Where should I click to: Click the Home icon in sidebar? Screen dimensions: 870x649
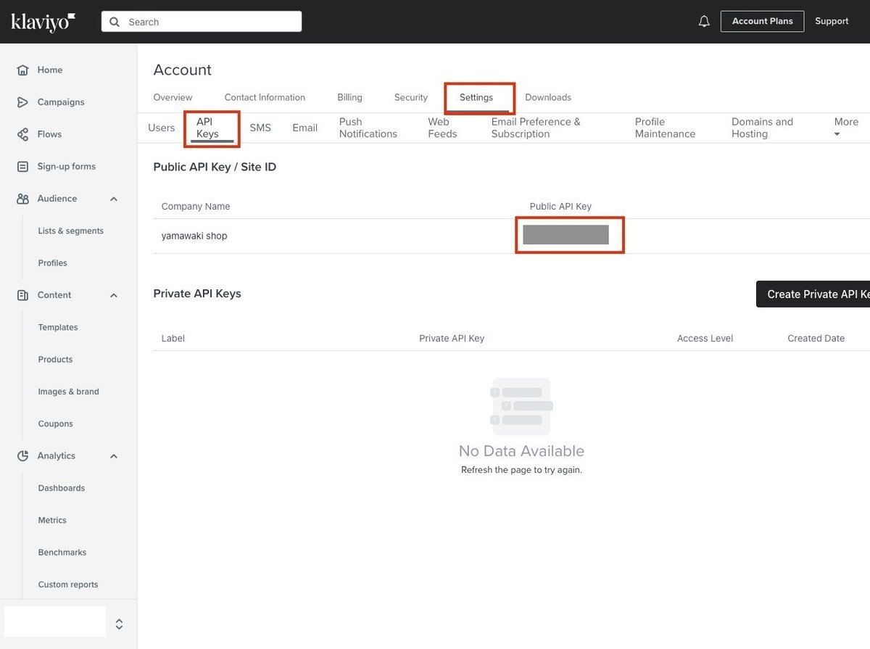pos(23,70)
